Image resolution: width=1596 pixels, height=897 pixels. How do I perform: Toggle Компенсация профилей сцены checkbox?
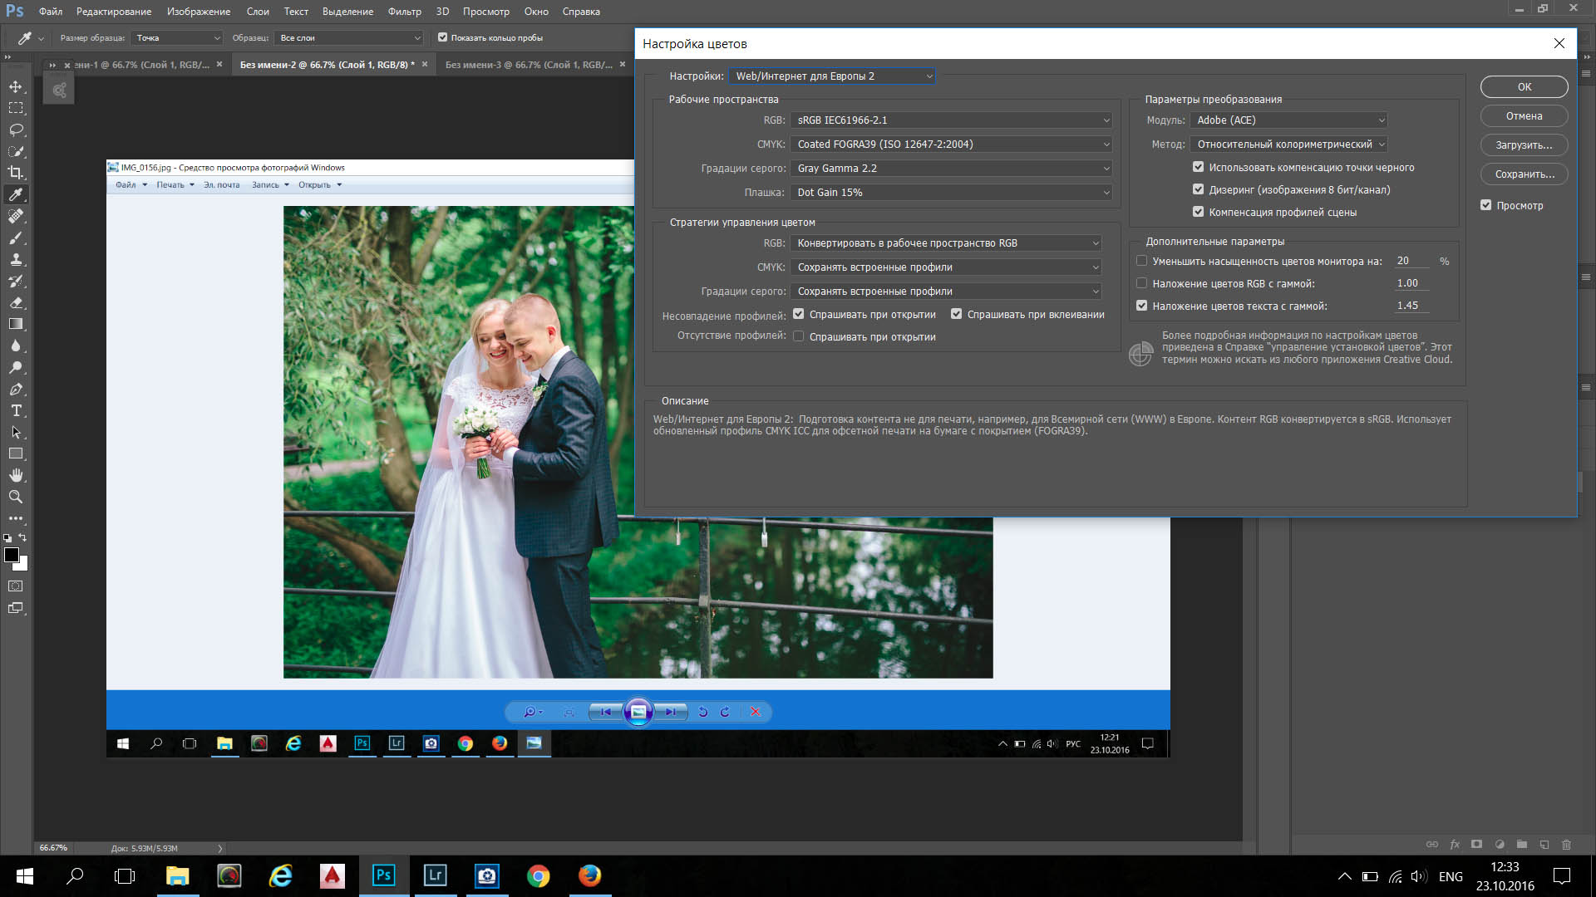coord(1198,212)
